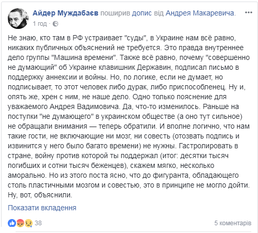
Task: Visit Андрея Макаревича's profile link
Action: pyautogui.click(x=200, y=13)
